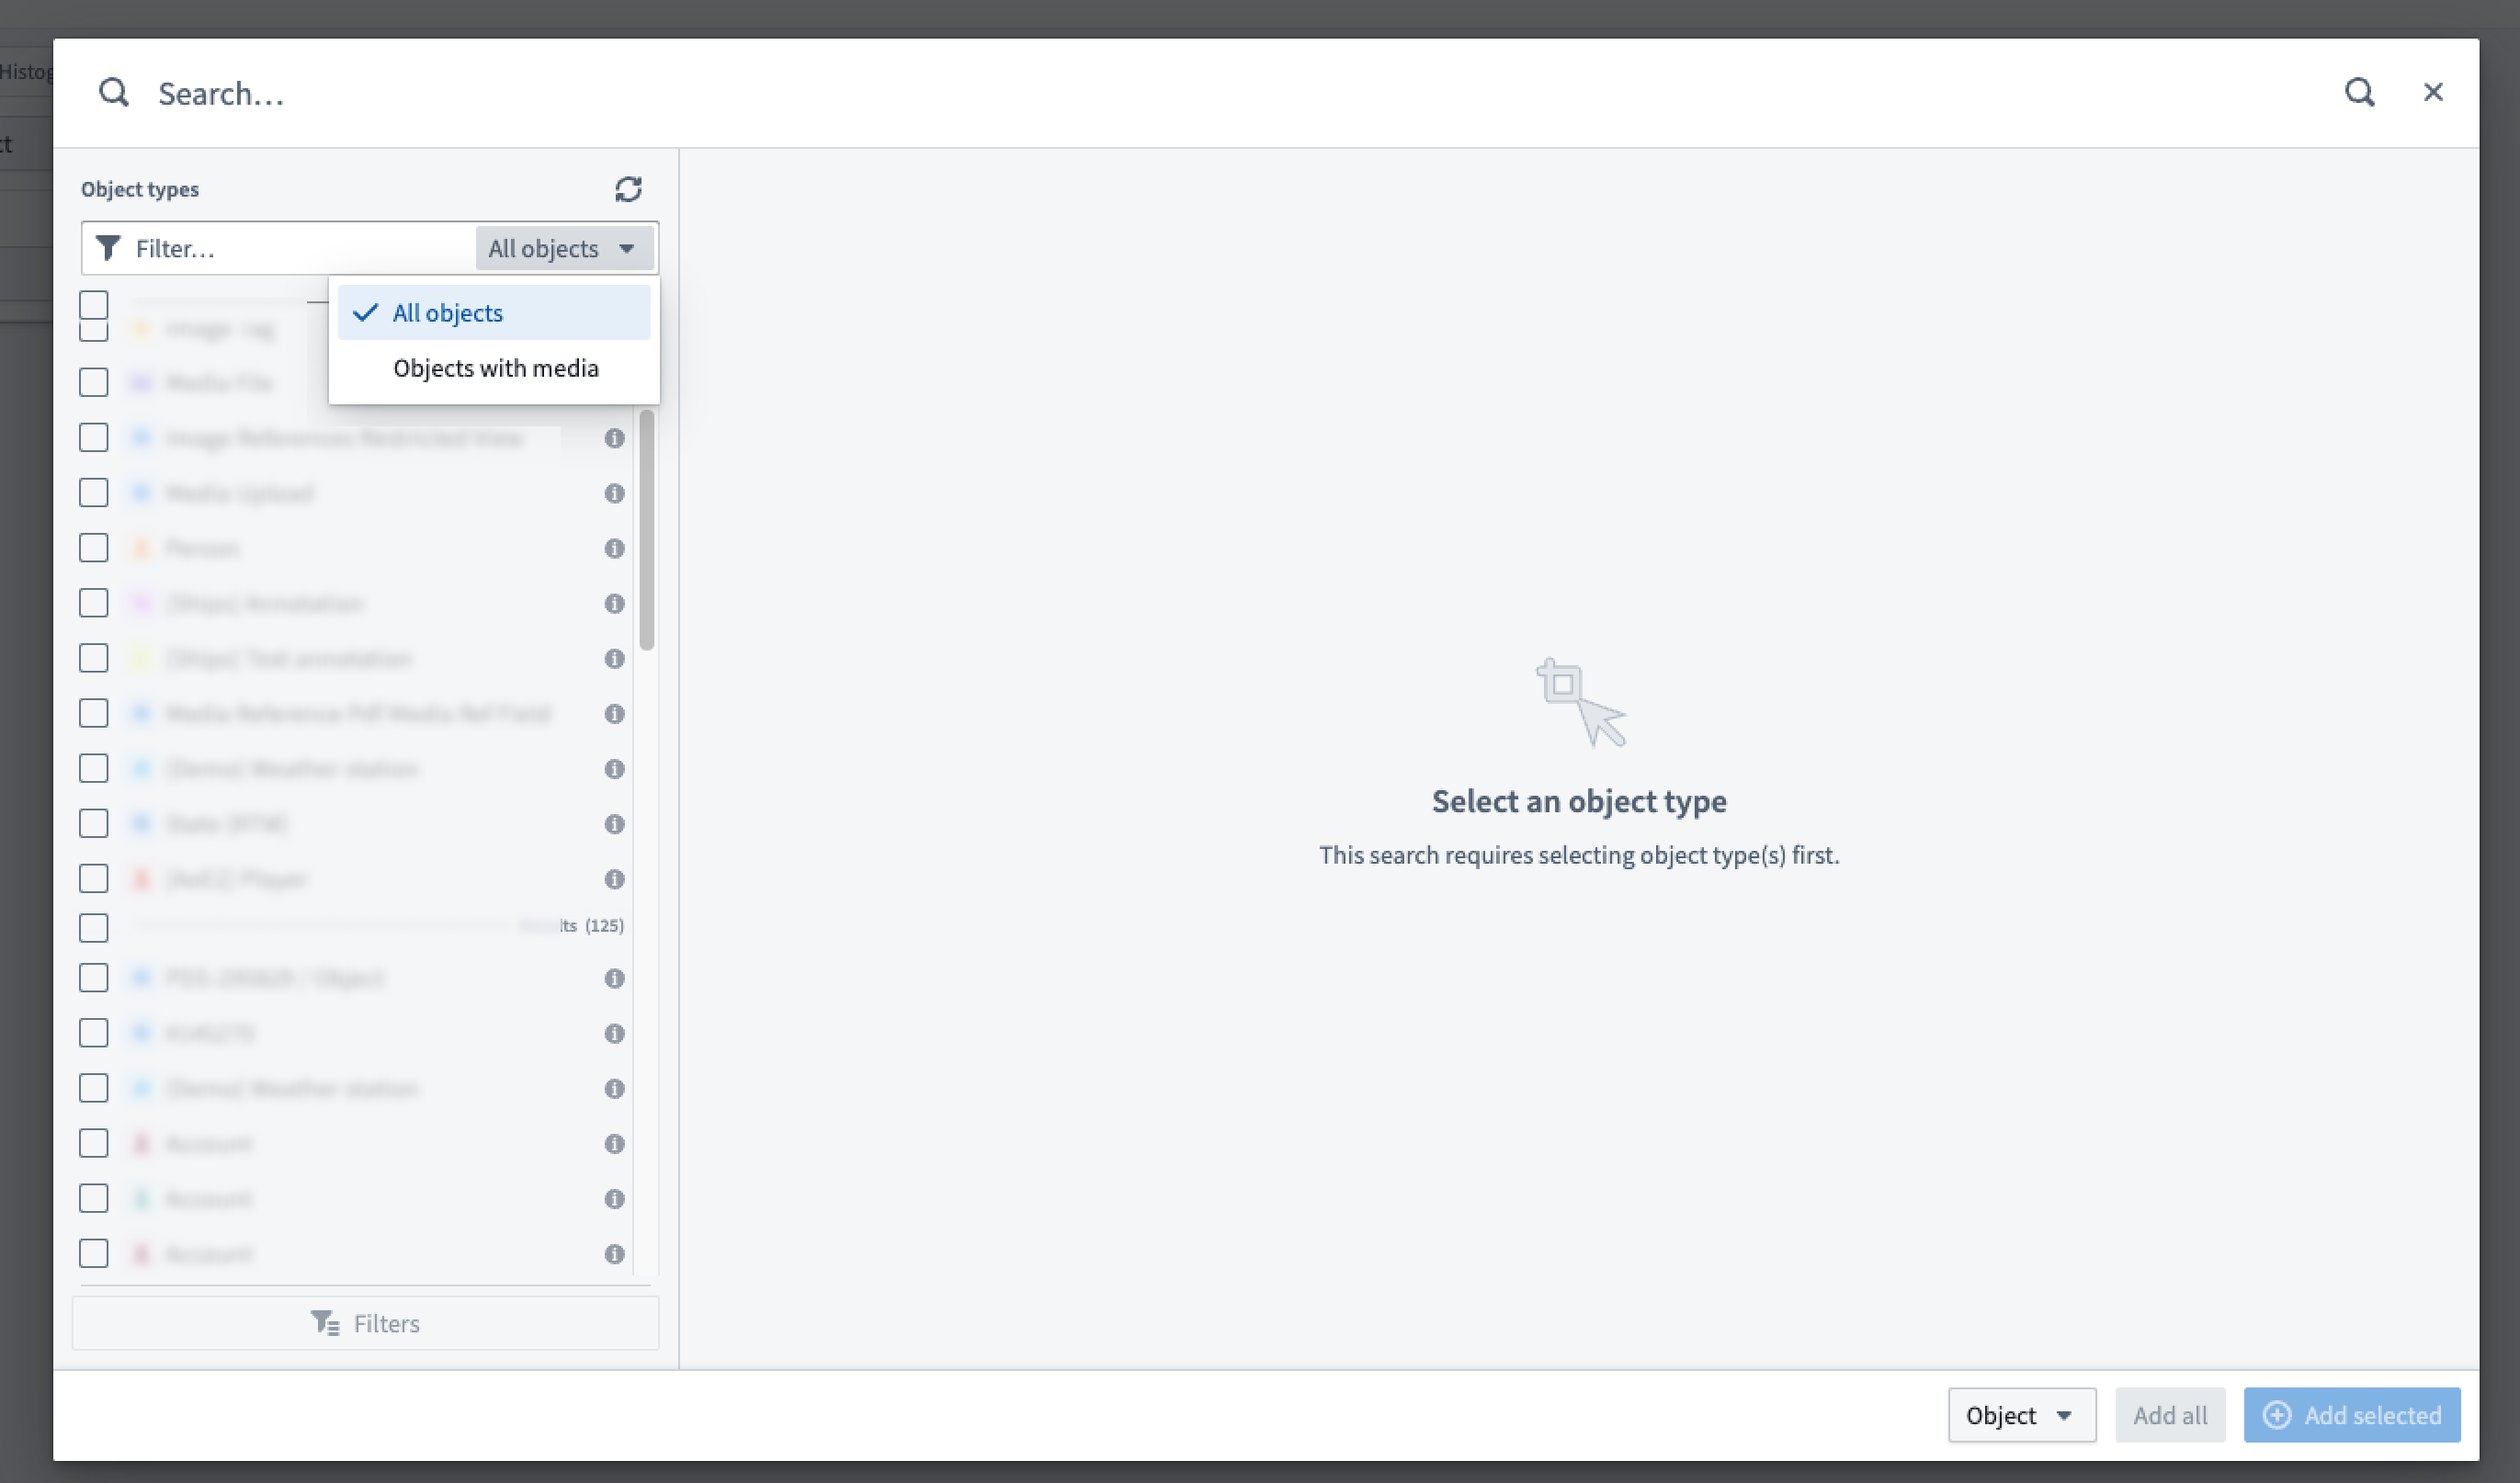Image resolution: width=2520 pixels, height=1483 pixels.
Task: Open the Object dropdown in the footer
Action: click(x=2021, y=1415)
